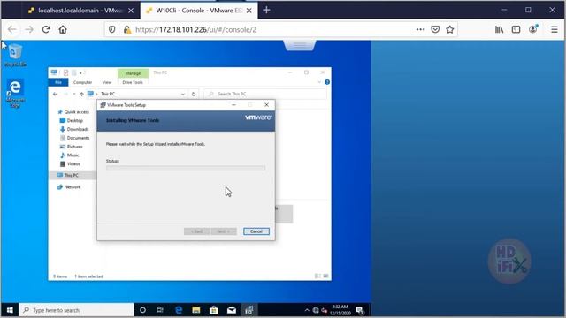Cancel the VMware Tools installation
The width and height of the screenshot is (566, 318).
[x=256, y=231]
